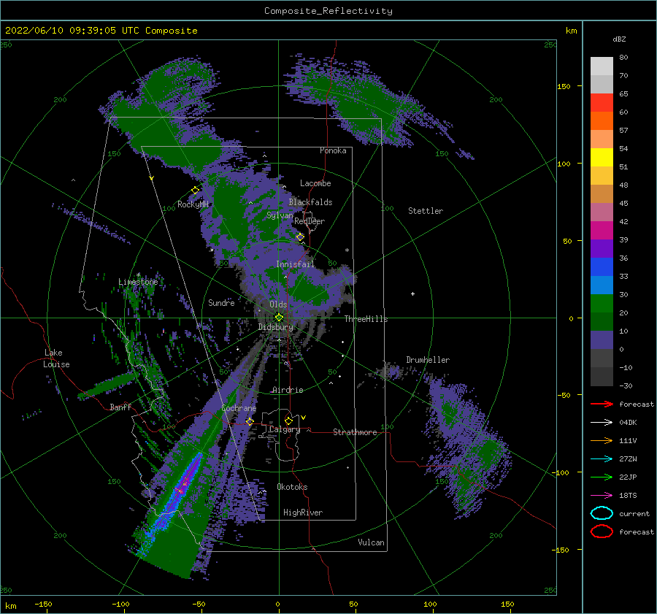Image resolution: width=657 pixels, height=614 pixels.
Task: Select the orange 111V arrow icon
Action: [602, 440]
